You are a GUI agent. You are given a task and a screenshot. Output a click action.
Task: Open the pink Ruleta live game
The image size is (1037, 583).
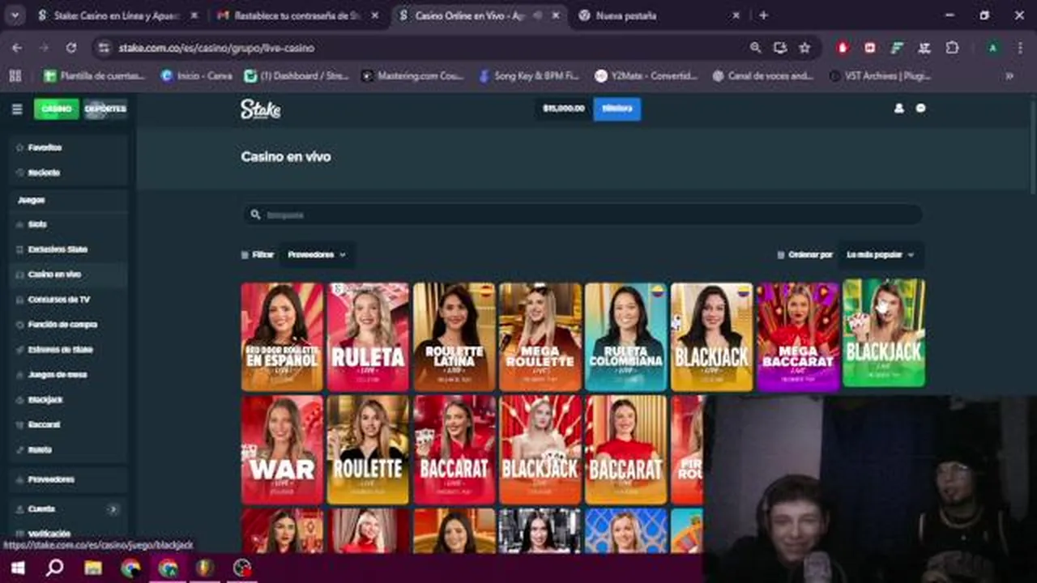pos(368,337)
